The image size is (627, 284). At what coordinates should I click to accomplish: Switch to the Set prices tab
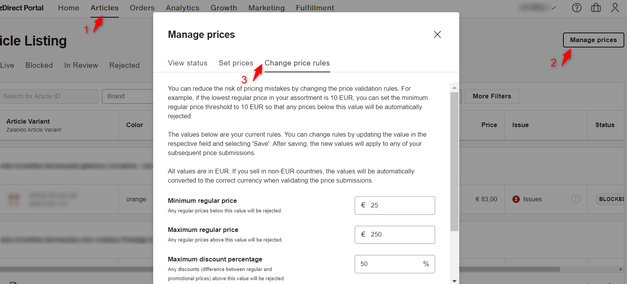pos(236,63)
